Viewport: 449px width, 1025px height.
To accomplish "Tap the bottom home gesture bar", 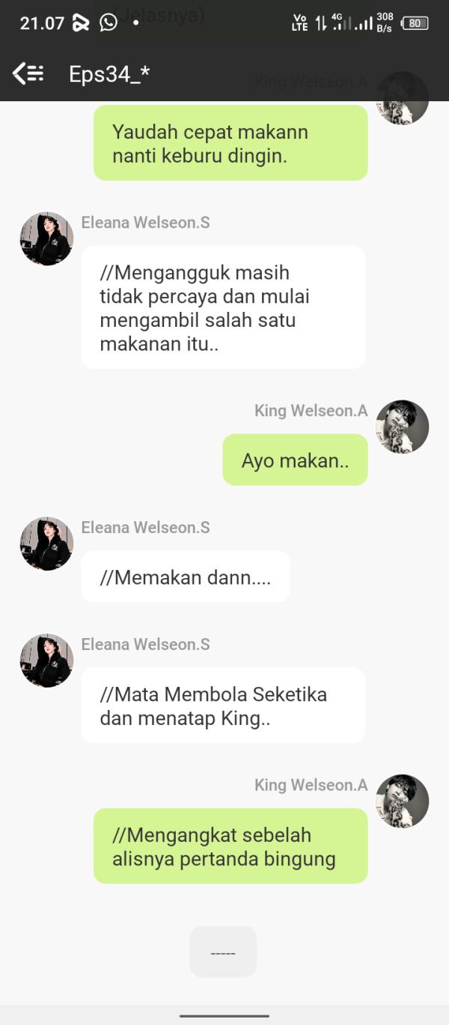I will click(224, 1016).
